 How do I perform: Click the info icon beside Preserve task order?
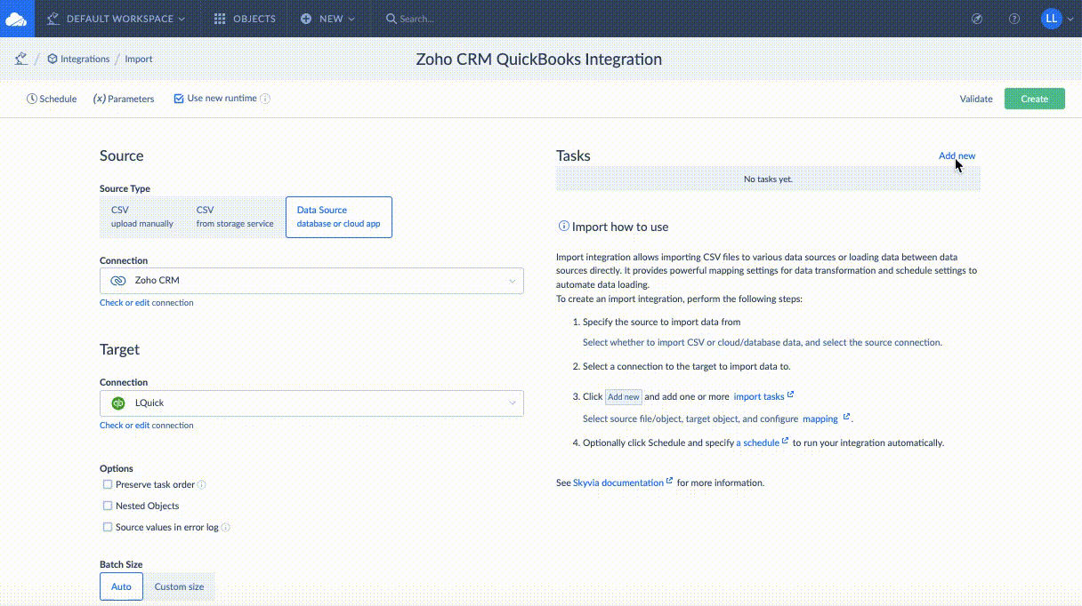tap(201, 485)
